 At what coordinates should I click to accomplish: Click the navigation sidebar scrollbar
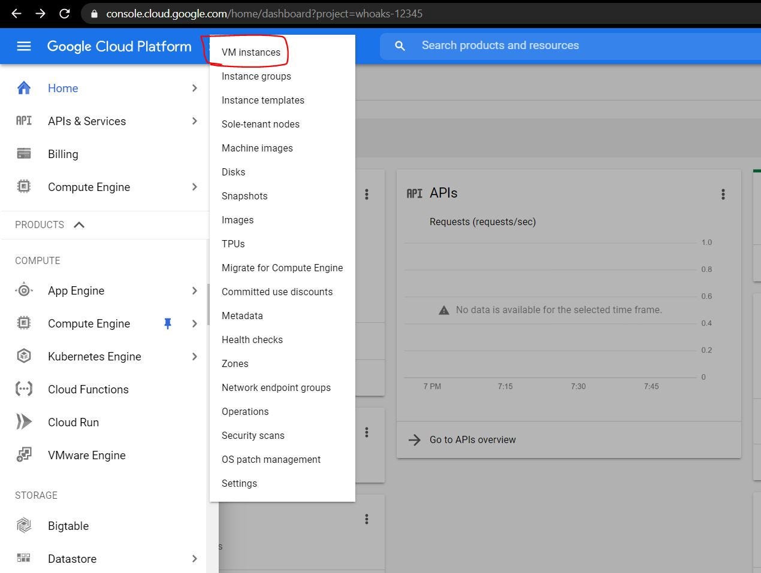[x=208, y=304]
